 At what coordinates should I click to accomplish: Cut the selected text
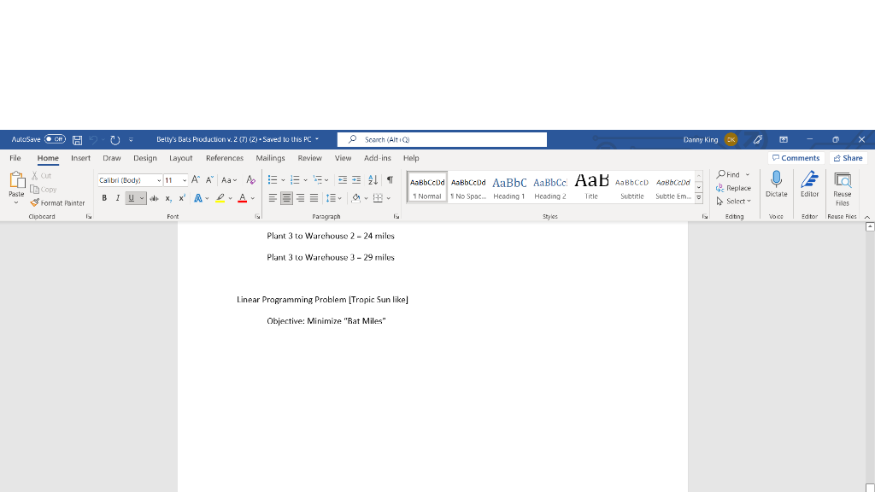tap(41, 176)
